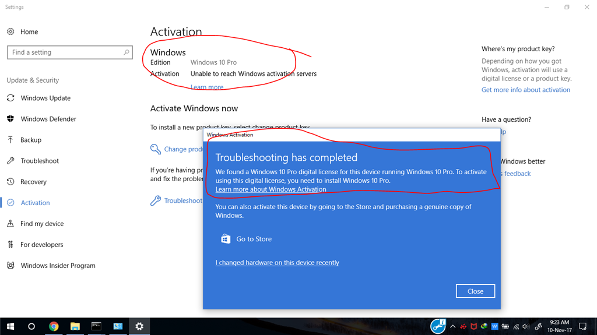Screen dimensions: 597x335
Task: Click the Activation checkmark circle icon
Action: pos(10,203)
